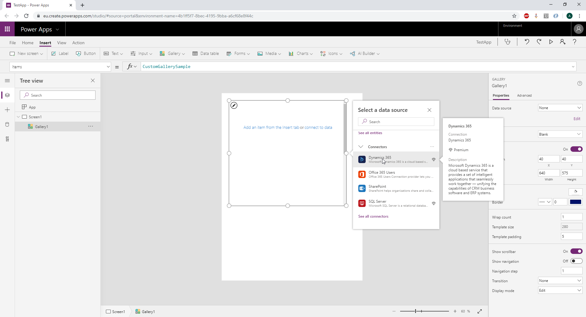This screenshot has height=317, width=586.
Task: Click the gallery edit pencil icon
Action: point(234,105)
